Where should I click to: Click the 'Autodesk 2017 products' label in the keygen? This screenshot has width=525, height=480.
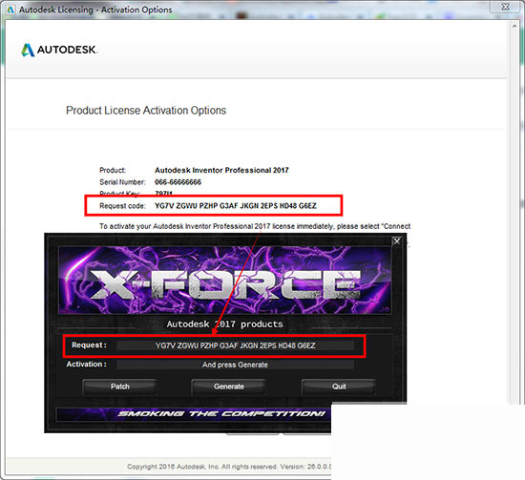pyautogui.click(x=224, y=324)
